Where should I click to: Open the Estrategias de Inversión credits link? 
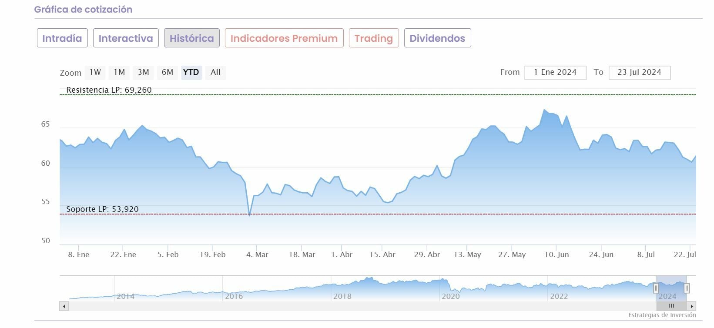pyautogui.click(x=662, y=315)
